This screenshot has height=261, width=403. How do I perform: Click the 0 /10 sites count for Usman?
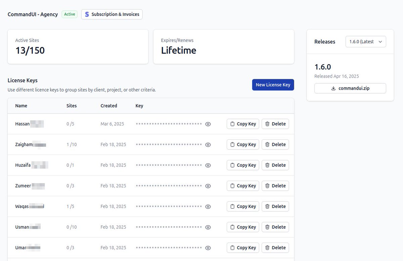(x=72, y=227)
